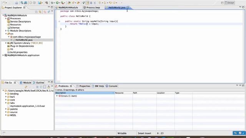Screen dimensions: 246x138
Task: Open the Console tab
Action: click(x=111, y=86)
